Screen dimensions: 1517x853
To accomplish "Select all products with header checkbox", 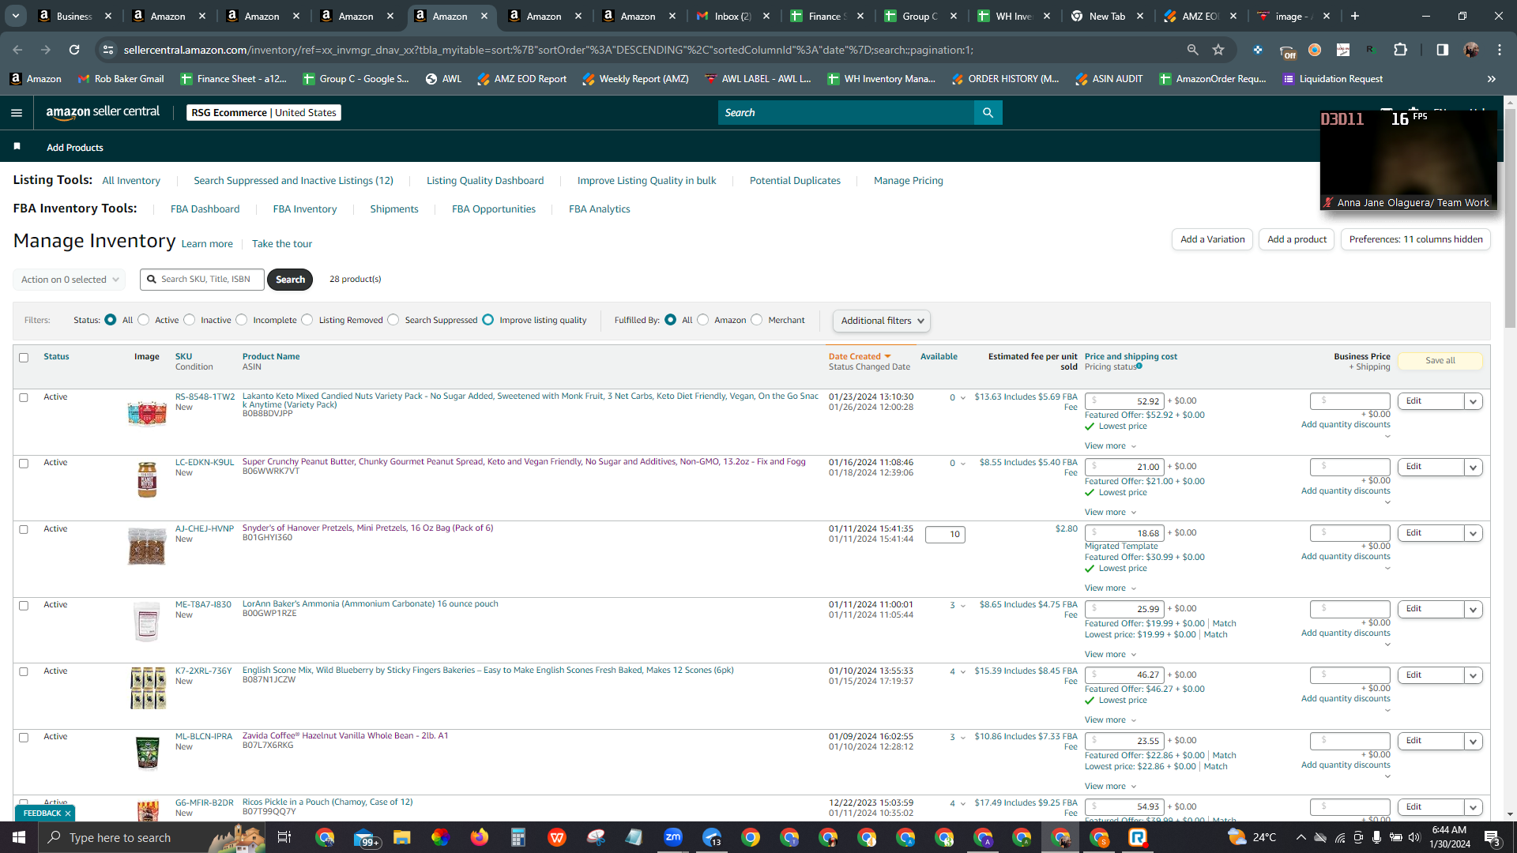I will click(x=24, y=358).
